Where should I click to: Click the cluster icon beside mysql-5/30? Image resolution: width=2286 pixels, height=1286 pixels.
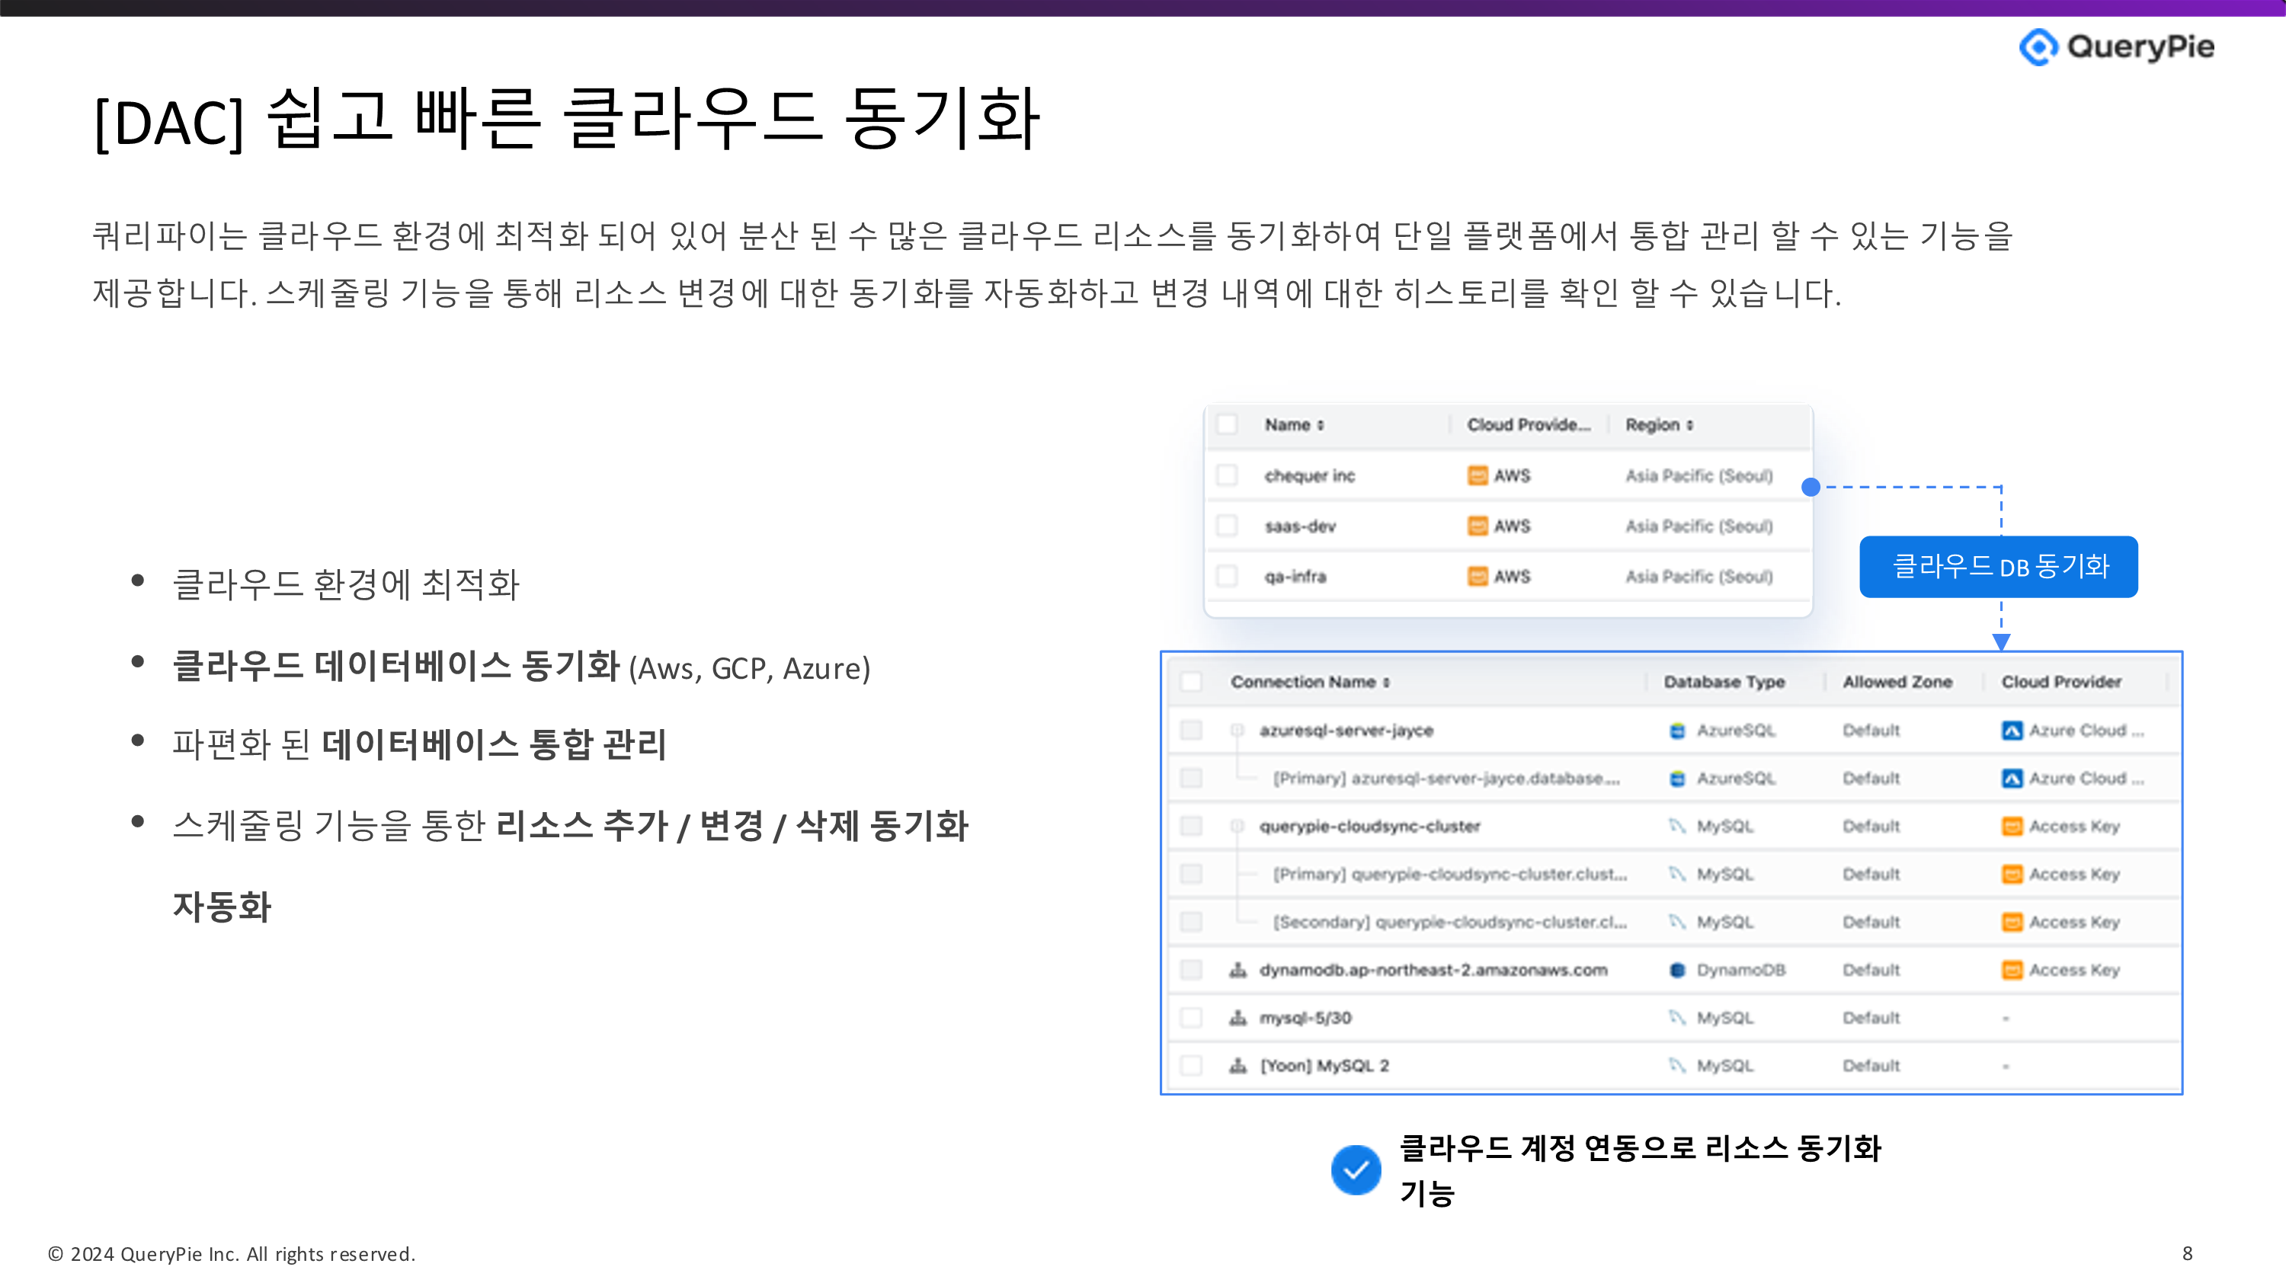pyautogui.click(x=1237, y=1018)
